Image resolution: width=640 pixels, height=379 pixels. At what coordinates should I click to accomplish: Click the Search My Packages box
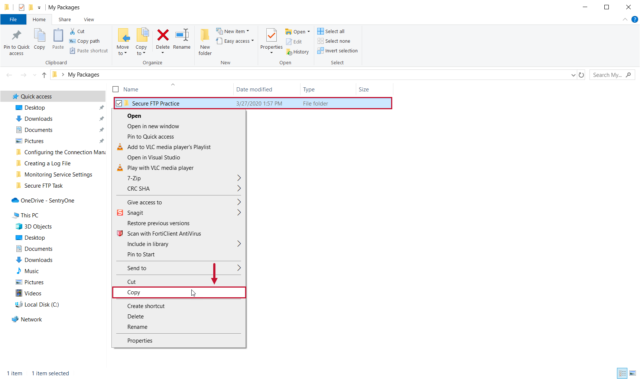point(609,75)
